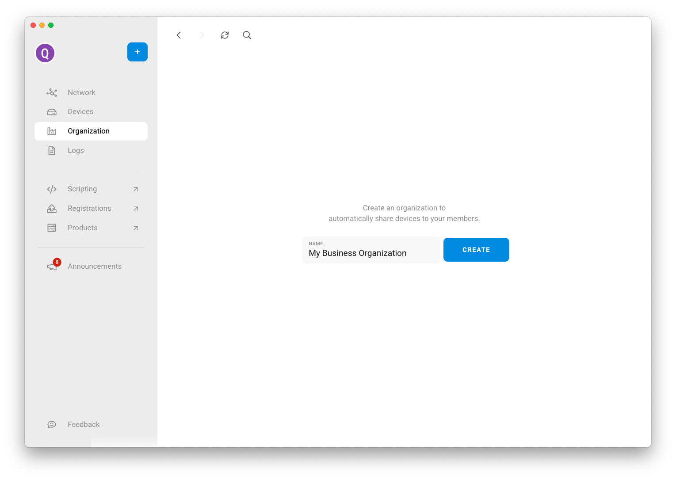The height and width of the screenshot is (480, 676).
Task: Open the purple Q account avatar
Action: pos(45,53)
